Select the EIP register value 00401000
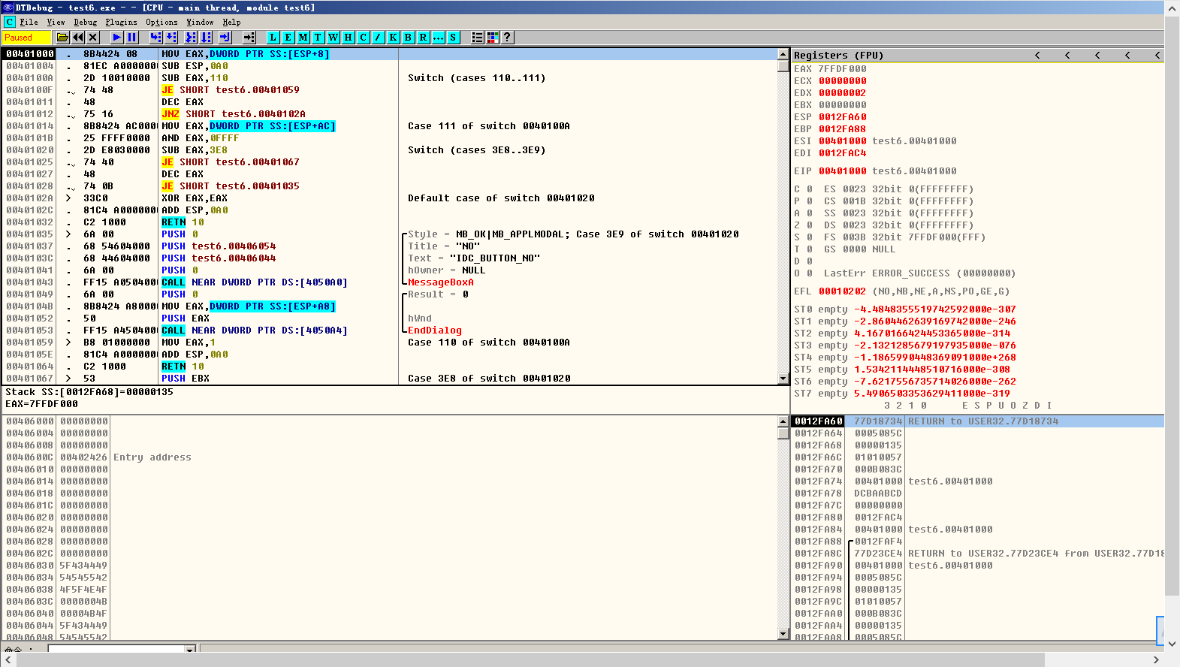The height and width of the screenshot is (667, 1180). pos(842,171)
